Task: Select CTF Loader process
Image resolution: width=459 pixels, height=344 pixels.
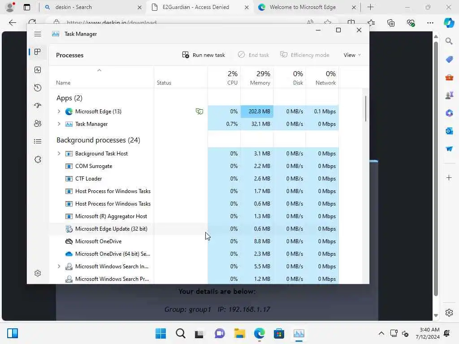Action: (194, 179)
